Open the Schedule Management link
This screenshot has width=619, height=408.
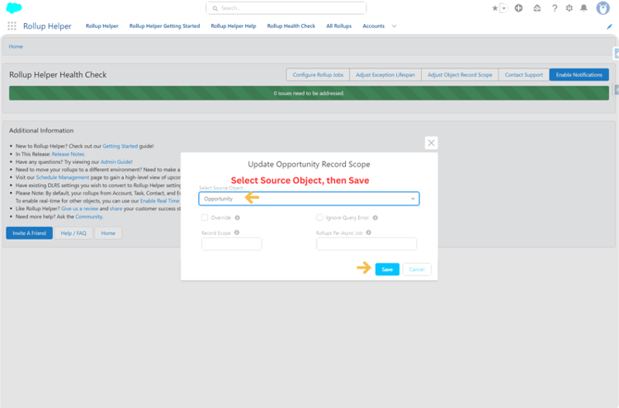click(x=63, y=177)
